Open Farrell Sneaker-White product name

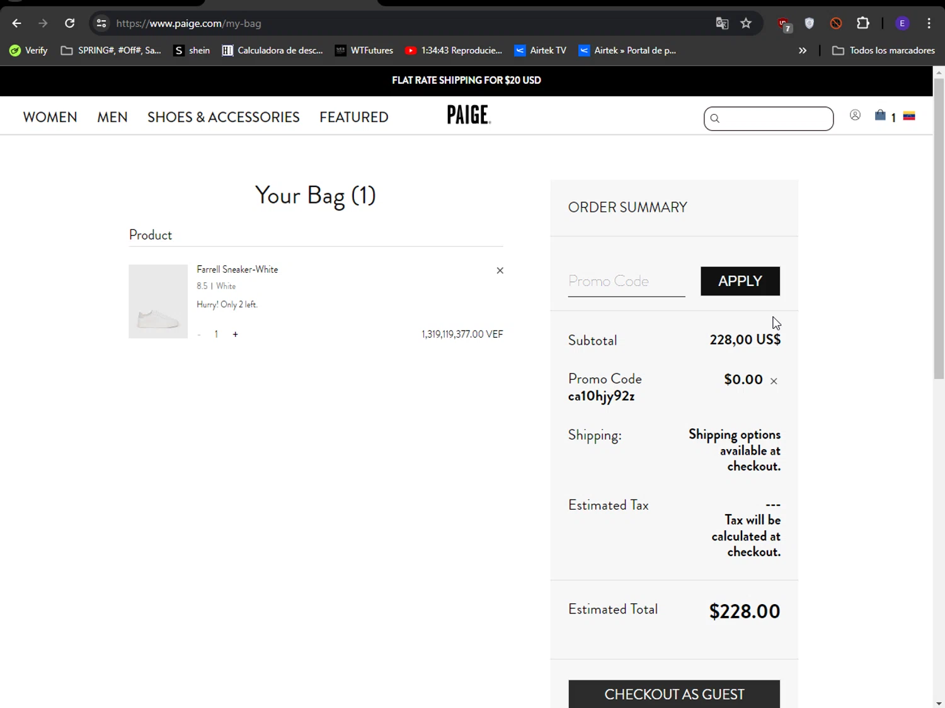pyautogui.click(x=237, y=270)
